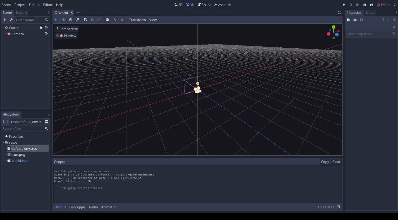Open the Debug menu

pyautogui.click(x=34, y=5)
